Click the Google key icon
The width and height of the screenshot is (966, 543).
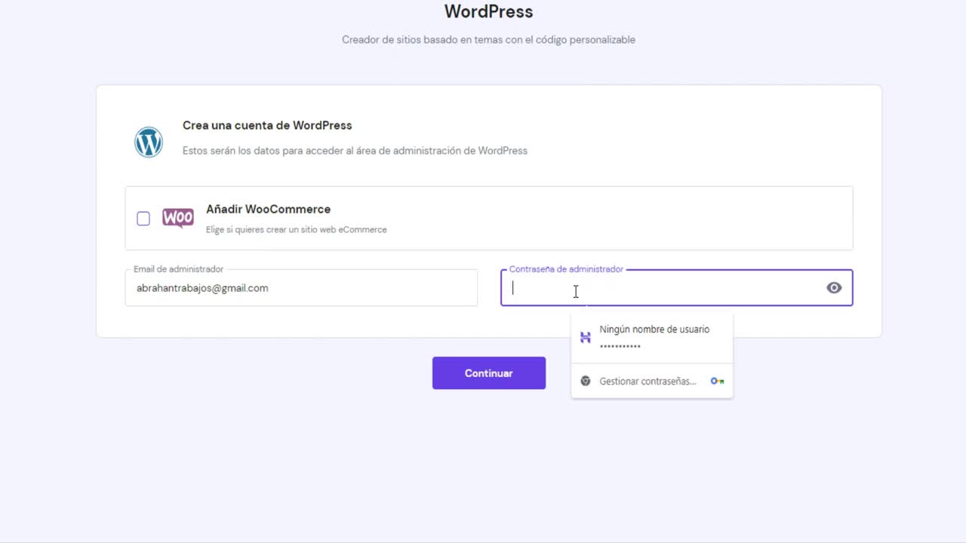(x=717, y=381)
